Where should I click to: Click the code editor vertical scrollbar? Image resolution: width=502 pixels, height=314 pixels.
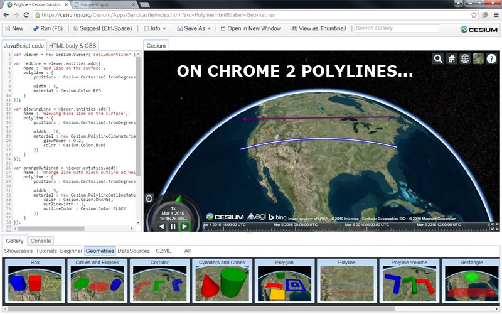coord(138,116)
